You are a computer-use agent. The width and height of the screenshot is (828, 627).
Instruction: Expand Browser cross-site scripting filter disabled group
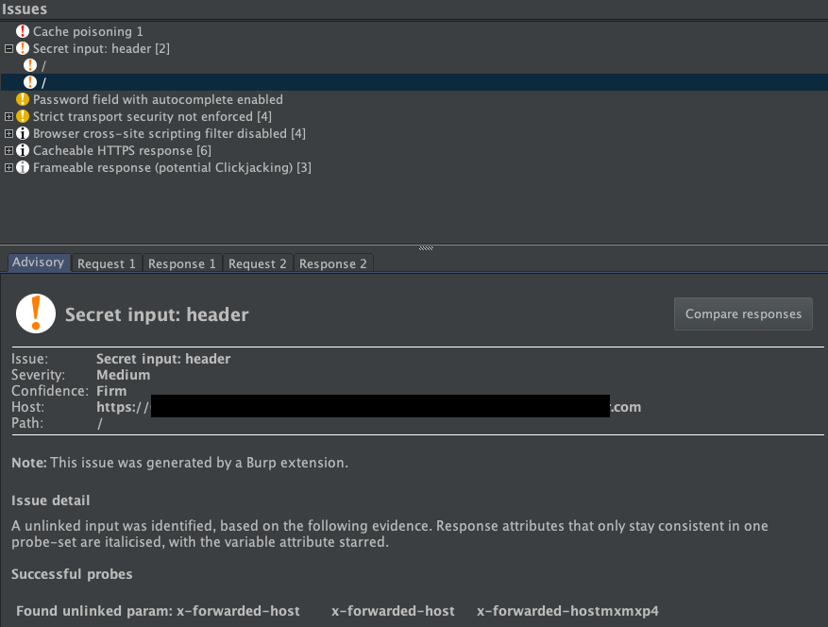[x=8, y=133]
